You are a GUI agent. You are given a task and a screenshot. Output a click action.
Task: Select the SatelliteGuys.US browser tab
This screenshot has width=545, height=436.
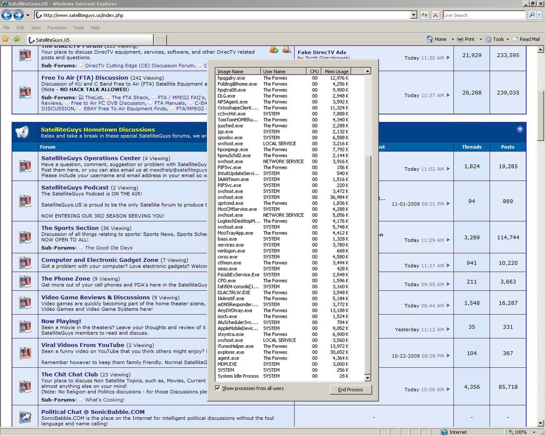pyautogui.click(x=90, y=40)
